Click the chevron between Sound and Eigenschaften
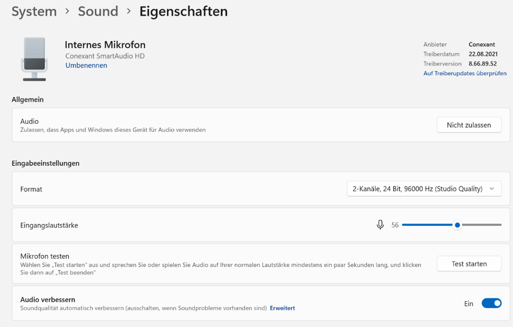This screenshot has width=513, height=327. point(129,11)
